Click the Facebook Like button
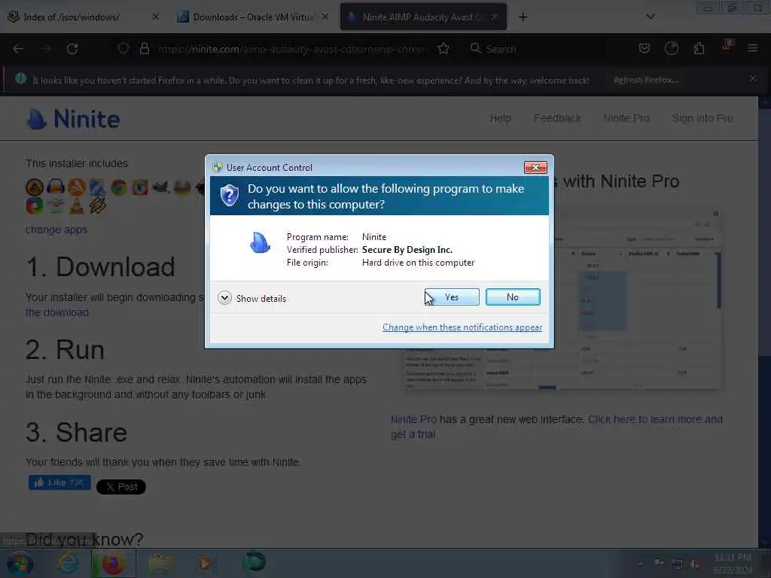The height and width of the screenshot is (578, 771). (x=59, y=482)
